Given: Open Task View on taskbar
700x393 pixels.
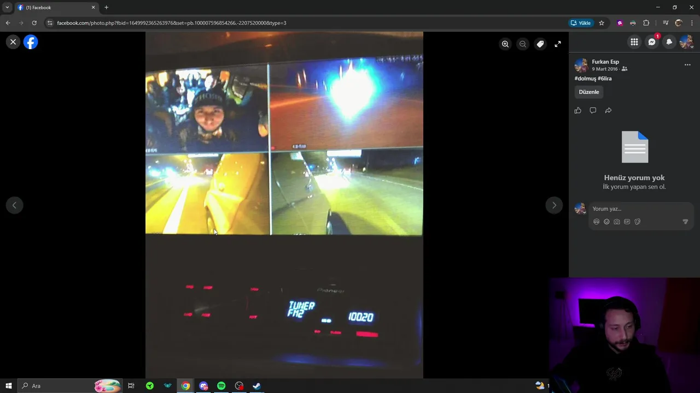Looking at the screenshot, I should click(131, 386).
